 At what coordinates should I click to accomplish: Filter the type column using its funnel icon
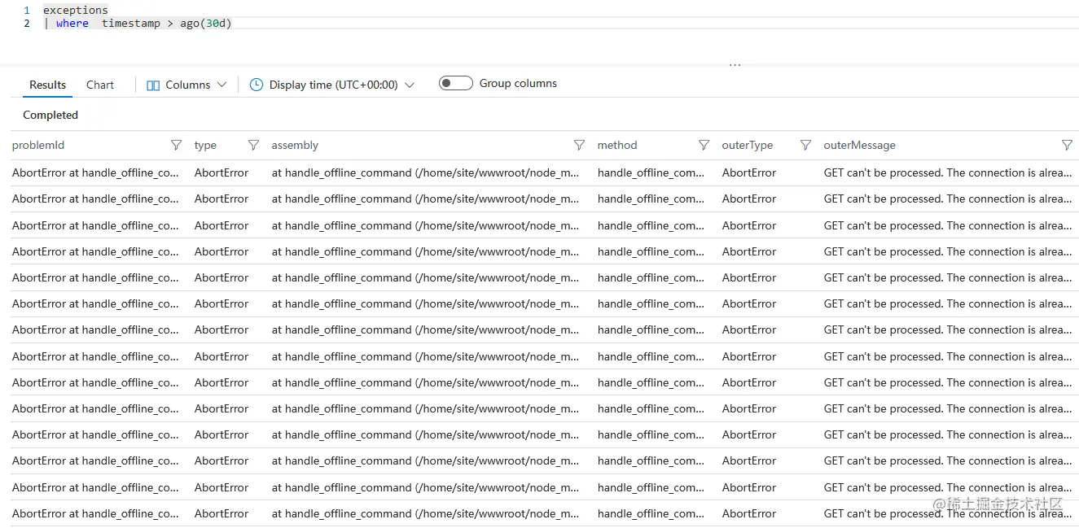[252, 145]
